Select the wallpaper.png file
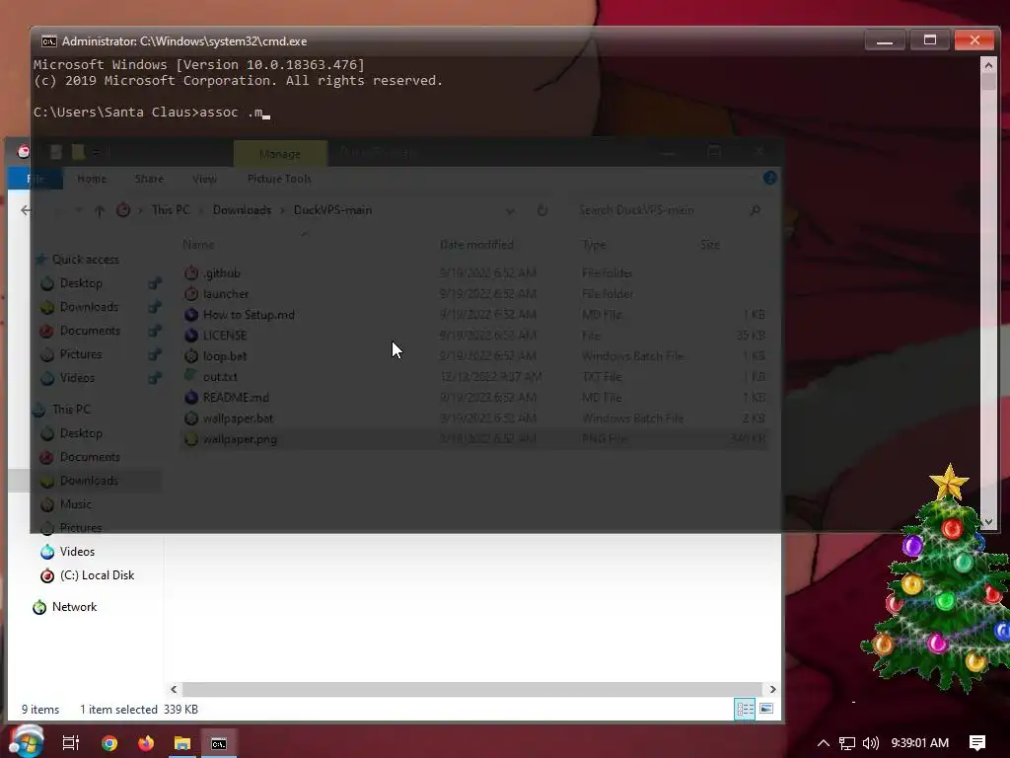The width and height of the screenshot is (1010, 758). [x=240, y=439]
